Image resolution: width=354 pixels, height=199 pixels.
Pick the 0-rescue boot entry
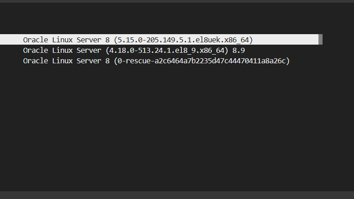coord(156,61)
